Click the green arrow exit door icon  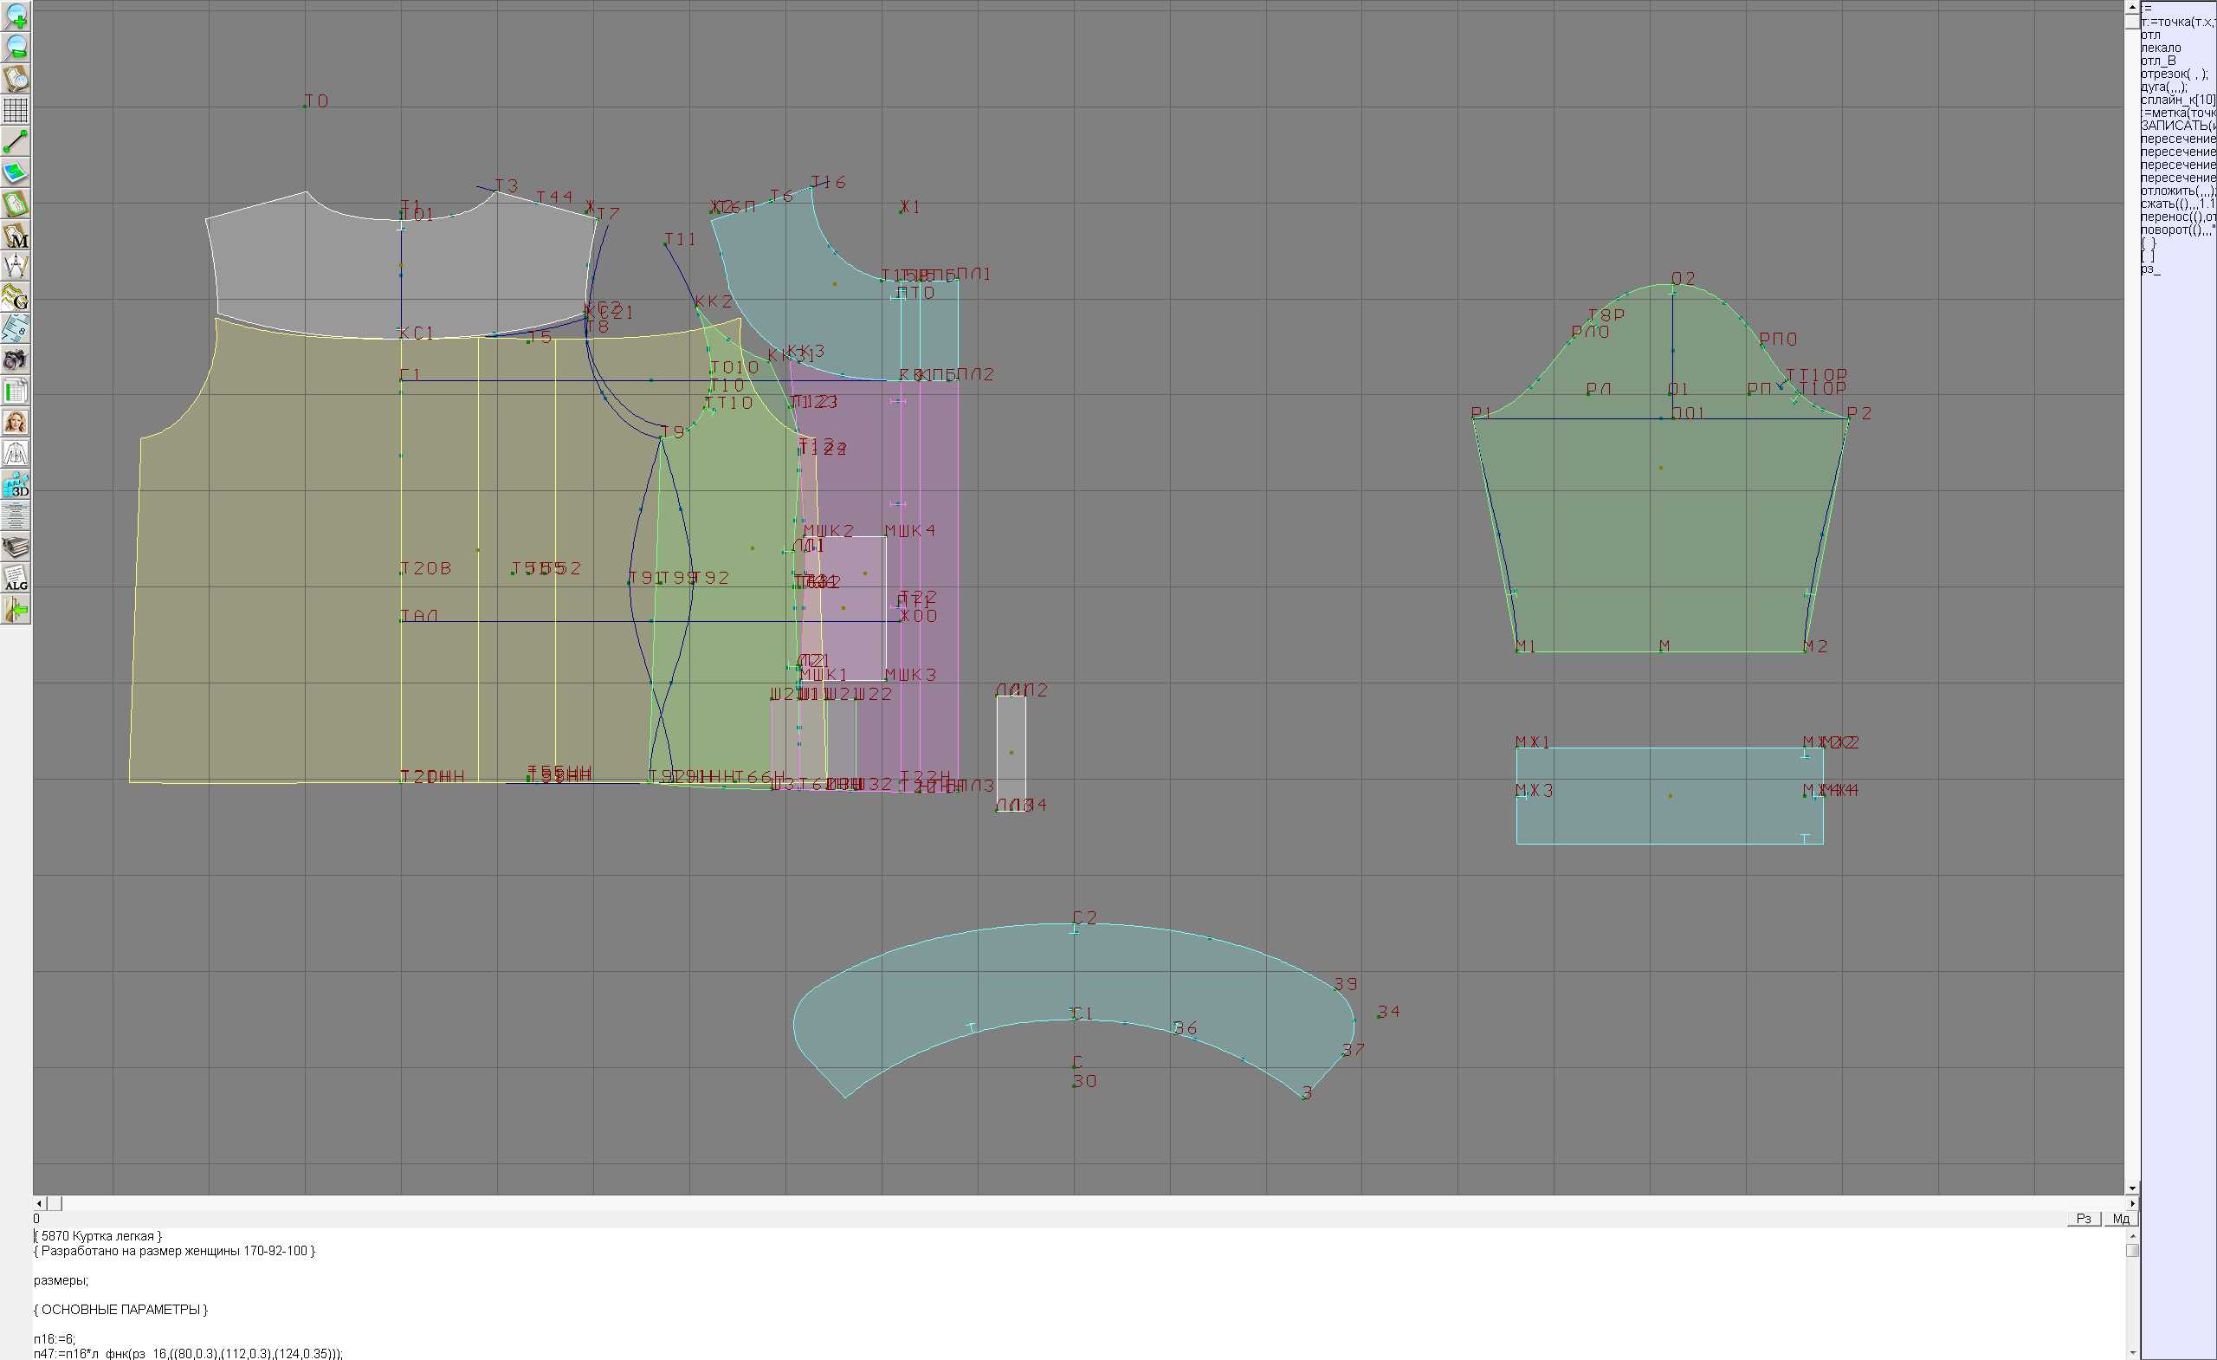point(16,609)
